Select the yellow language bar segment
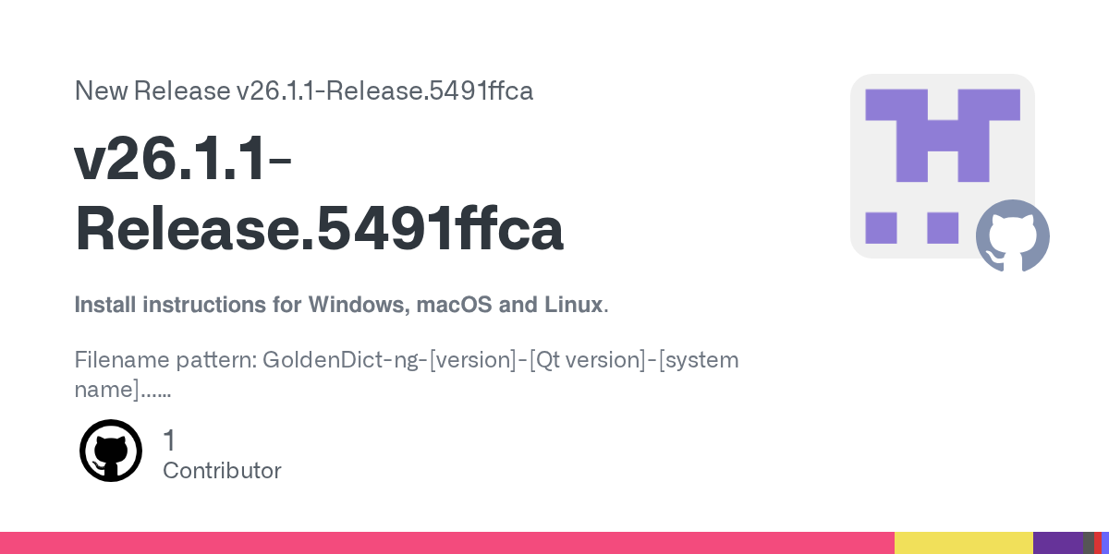Viewport: 1109px width, 554px height. pos(963,543)
